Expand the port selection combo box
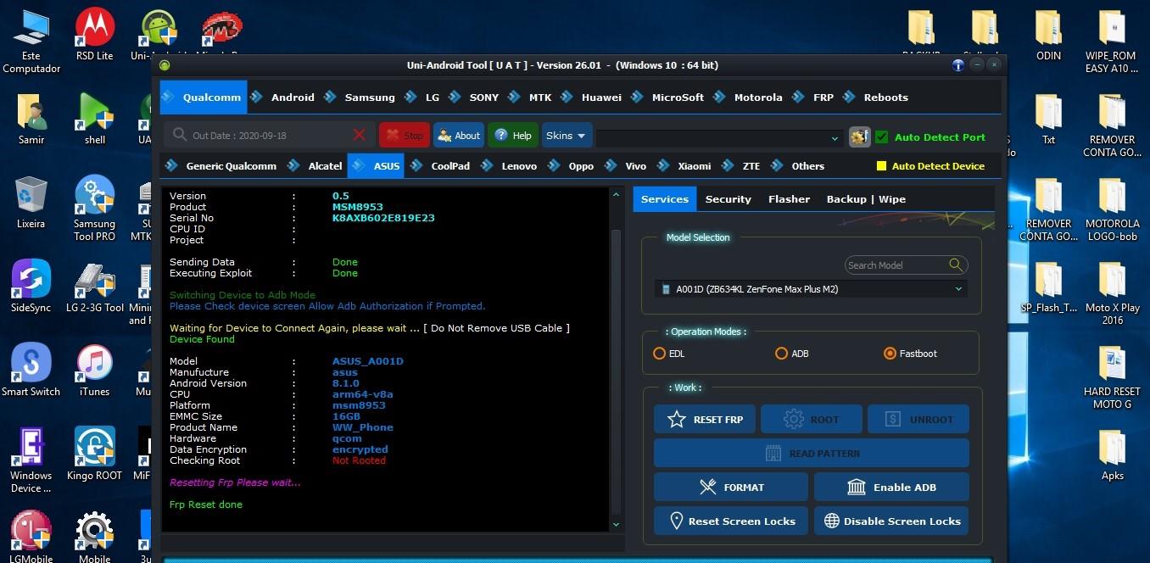The image size is (1150, 563). coord(718,137)
